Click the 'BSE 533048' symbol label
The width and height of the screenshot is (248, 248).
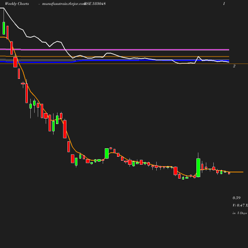95,3
